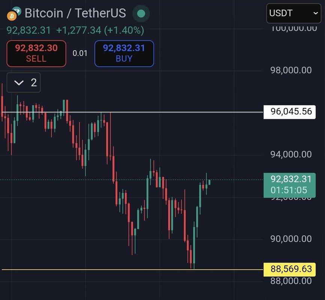Expand the indicators legend chevron showing 2

24,82
